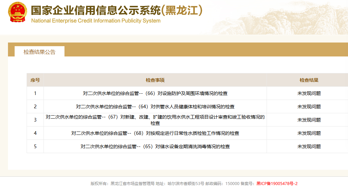Switch to the 检查结果公告 tab
The width and height of the screenshot is (348, 187).
click(40, 52)
